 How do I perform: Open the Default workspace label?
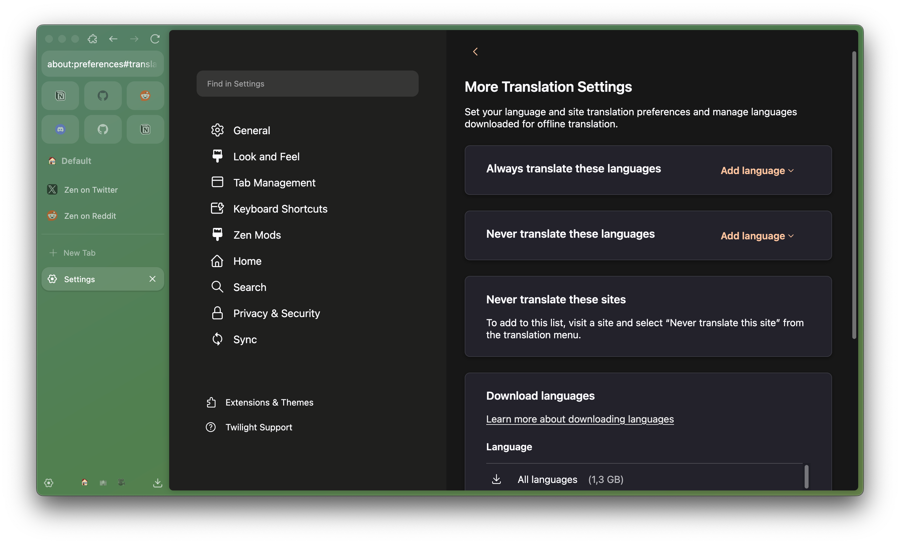[76, 161]
